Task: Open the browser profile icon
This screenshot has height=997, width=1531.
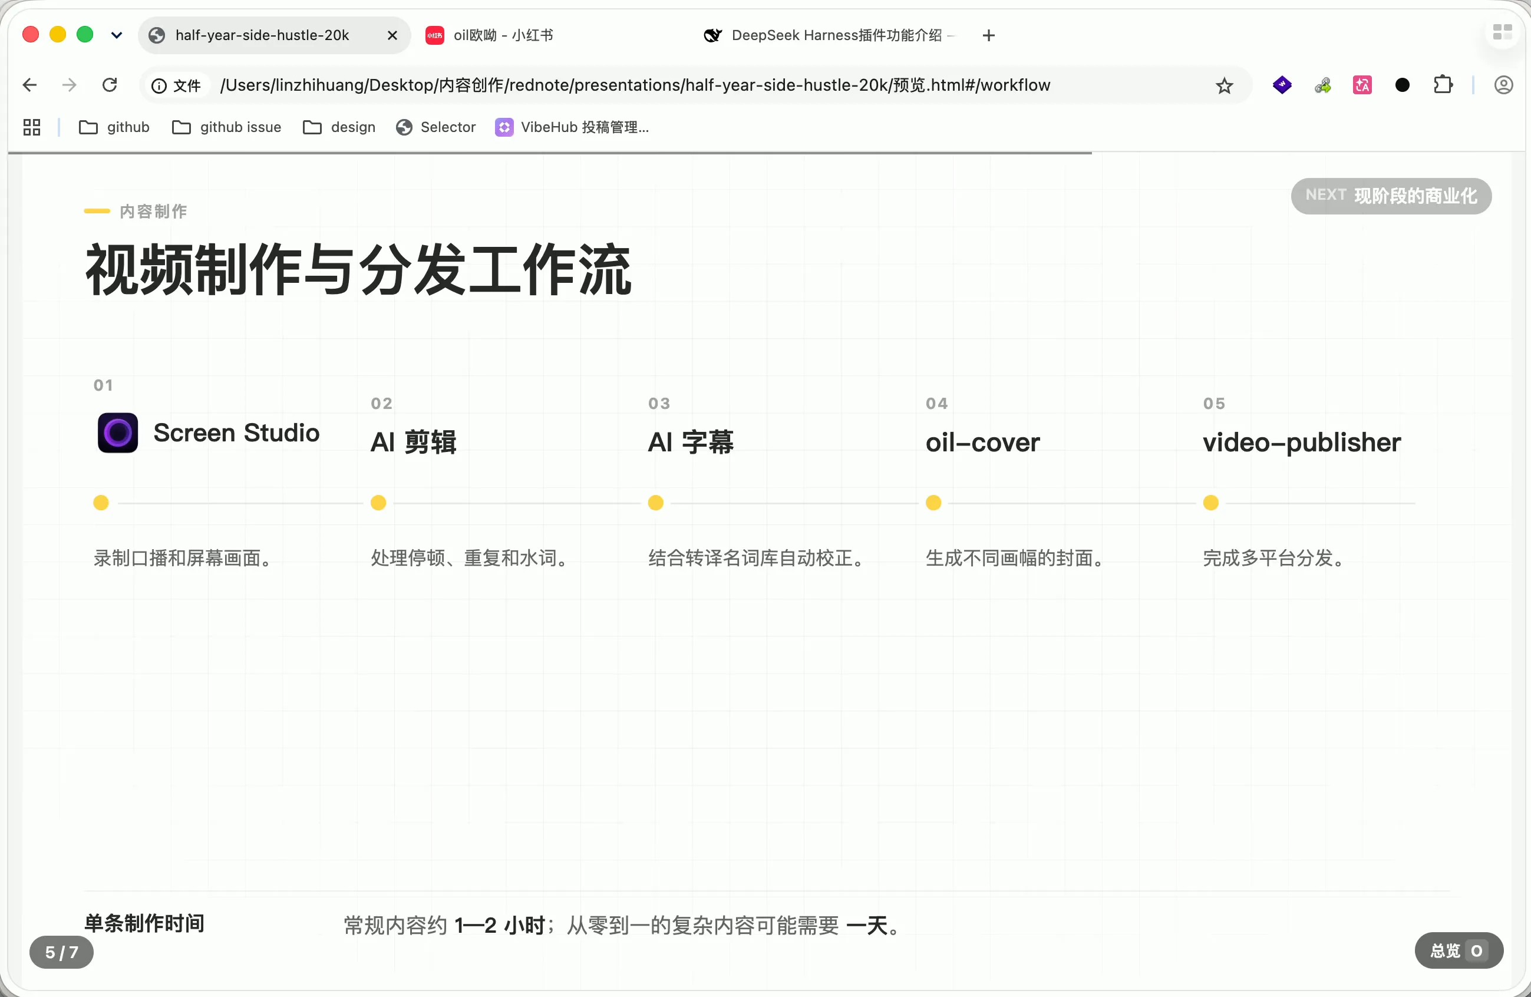Action: 1503,85
